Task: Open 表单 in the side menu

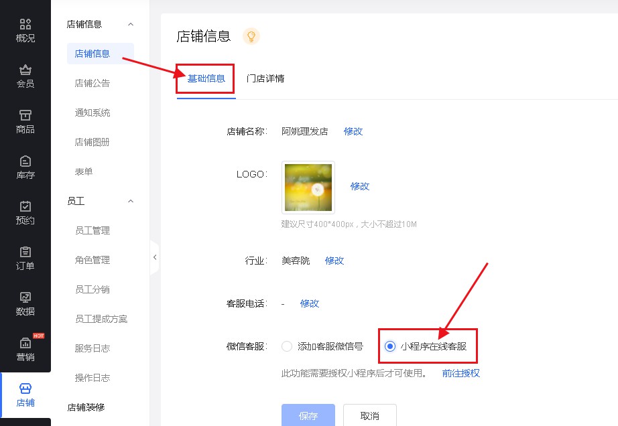Action: [84, 171]
